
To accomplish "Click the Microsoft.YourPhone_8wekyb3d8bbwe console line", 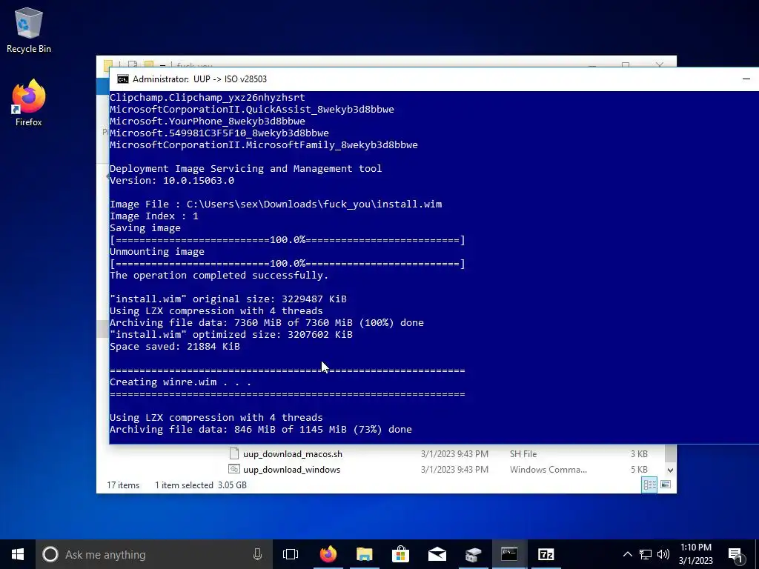I will (208, 121).
